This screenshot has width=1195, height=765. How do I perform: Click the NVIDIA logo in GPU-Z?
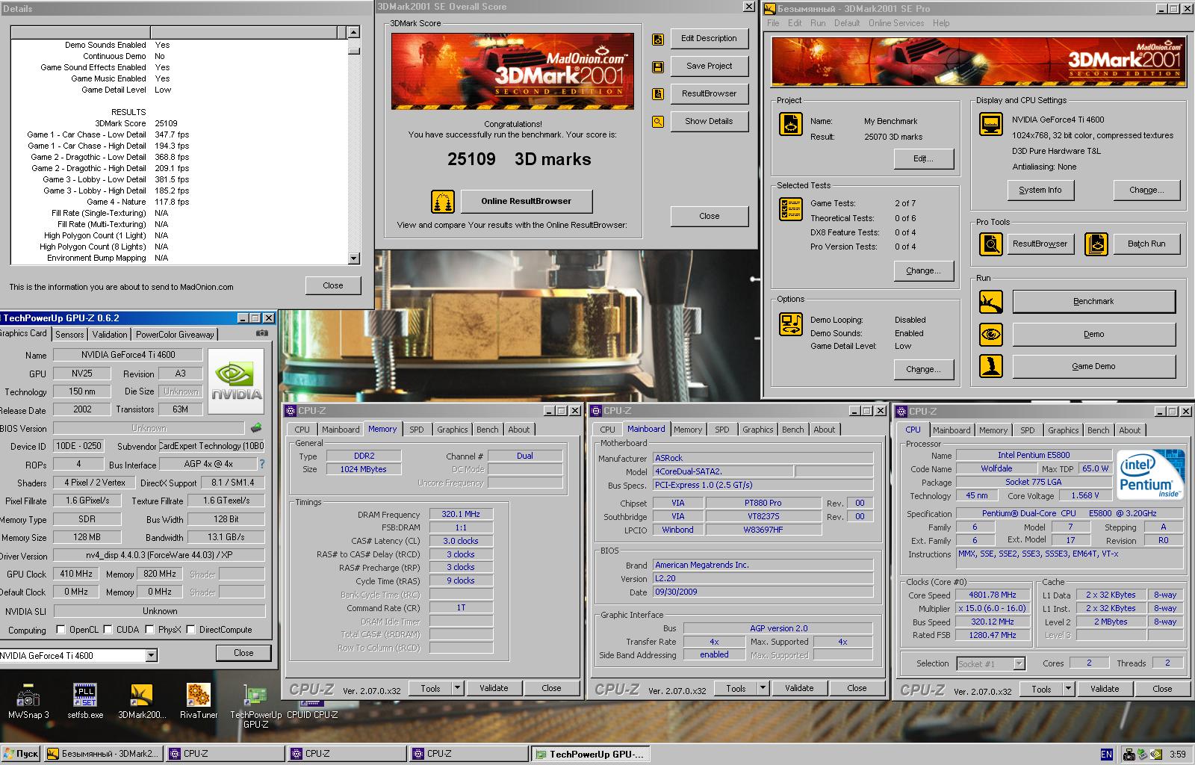[x=236, y=381]
